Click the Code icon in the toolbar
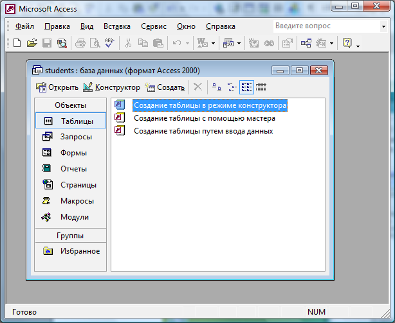 (253, 43)
